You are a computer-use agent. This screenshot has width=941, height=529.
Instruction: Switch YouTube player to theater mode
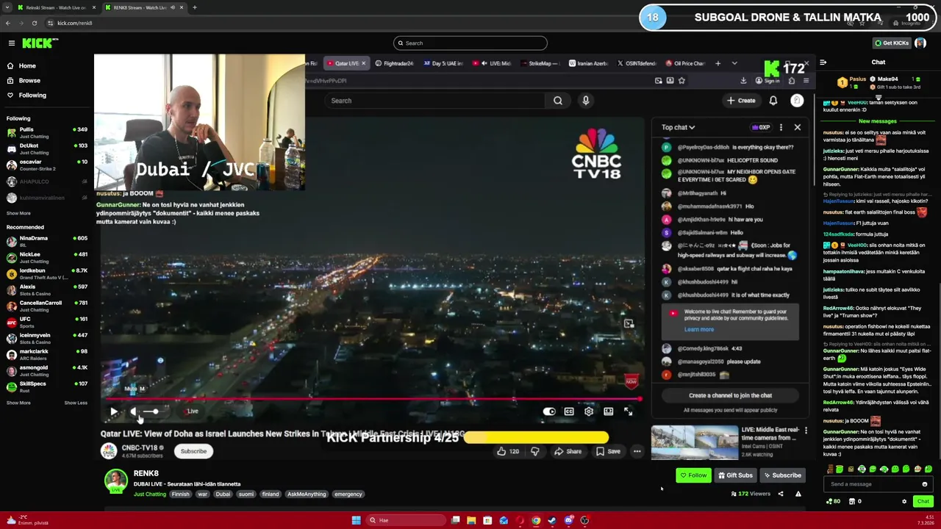coord(609,411)
